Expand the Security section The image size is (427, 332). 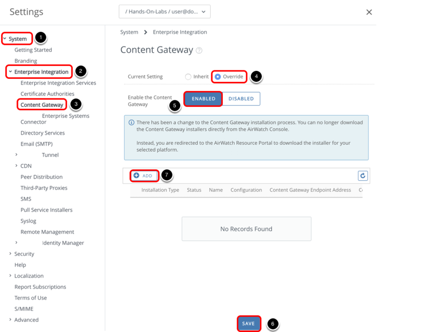tap(10, 254)
